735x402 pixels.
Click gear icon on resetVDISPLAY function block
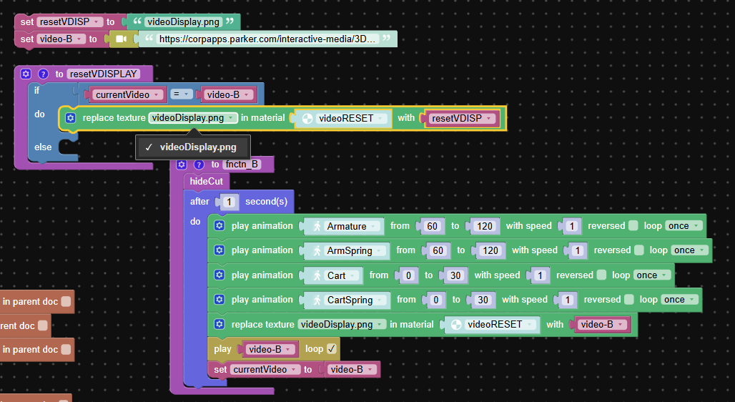coord(26,74)
